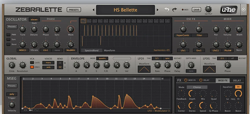The height and width of the screenshot is (114, 250).
Task: Select the Waveform tab in oscillator display
Action: 109,50
